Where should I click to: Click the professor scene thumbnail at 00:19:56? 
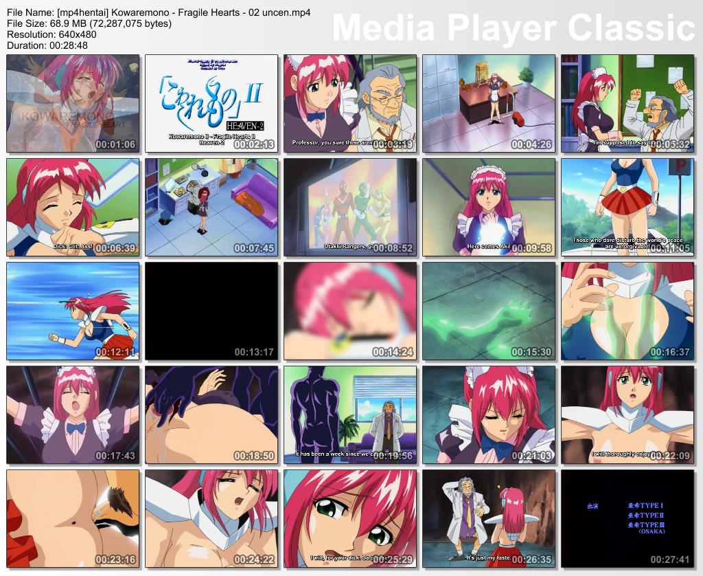pyautogui.click(x=349, y=415)
